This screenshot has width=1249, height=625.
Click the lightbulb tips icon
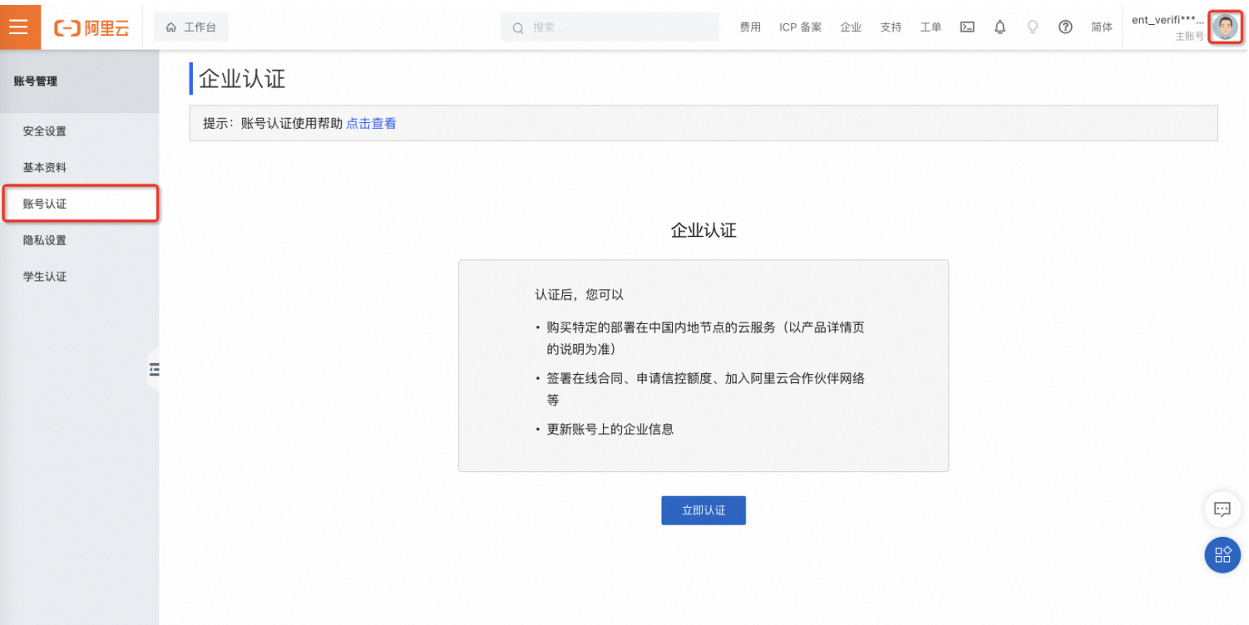click(1033, 27)
